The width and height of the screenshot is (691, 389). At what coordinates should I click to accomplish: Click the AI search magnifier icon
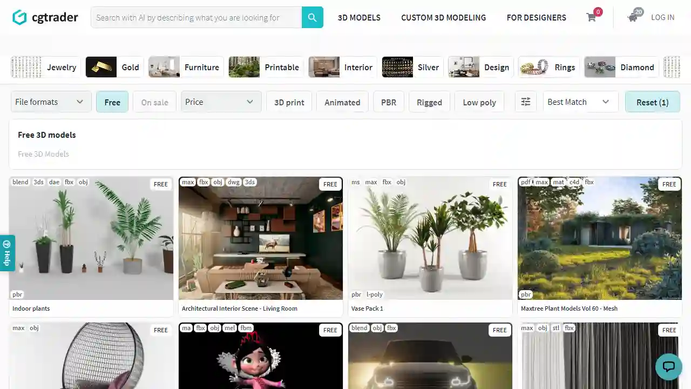(312, 17)
